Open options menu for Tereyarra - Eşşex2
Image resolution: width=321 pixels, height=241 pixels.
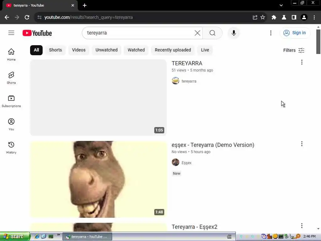tap(302, 226)
